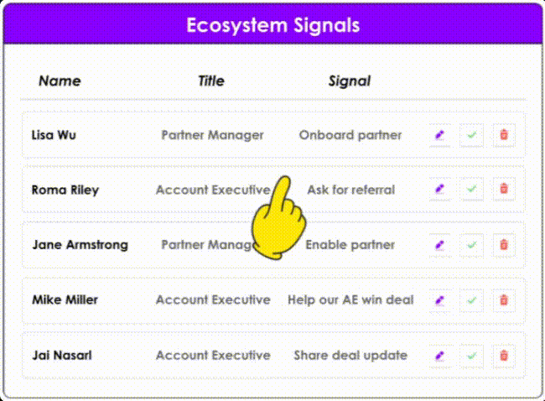Remove Jane Armstrong's row with trash icon
The image size is (545, 401).
point(504,245)
